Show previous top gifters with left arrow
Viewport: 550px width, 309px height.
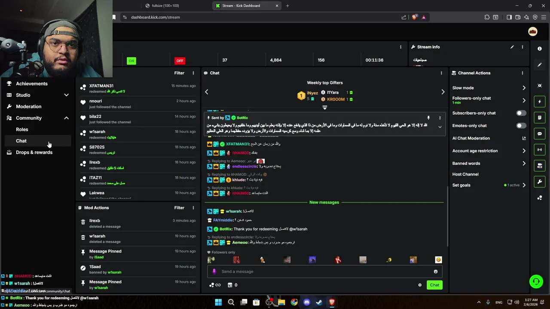[206, 92]
